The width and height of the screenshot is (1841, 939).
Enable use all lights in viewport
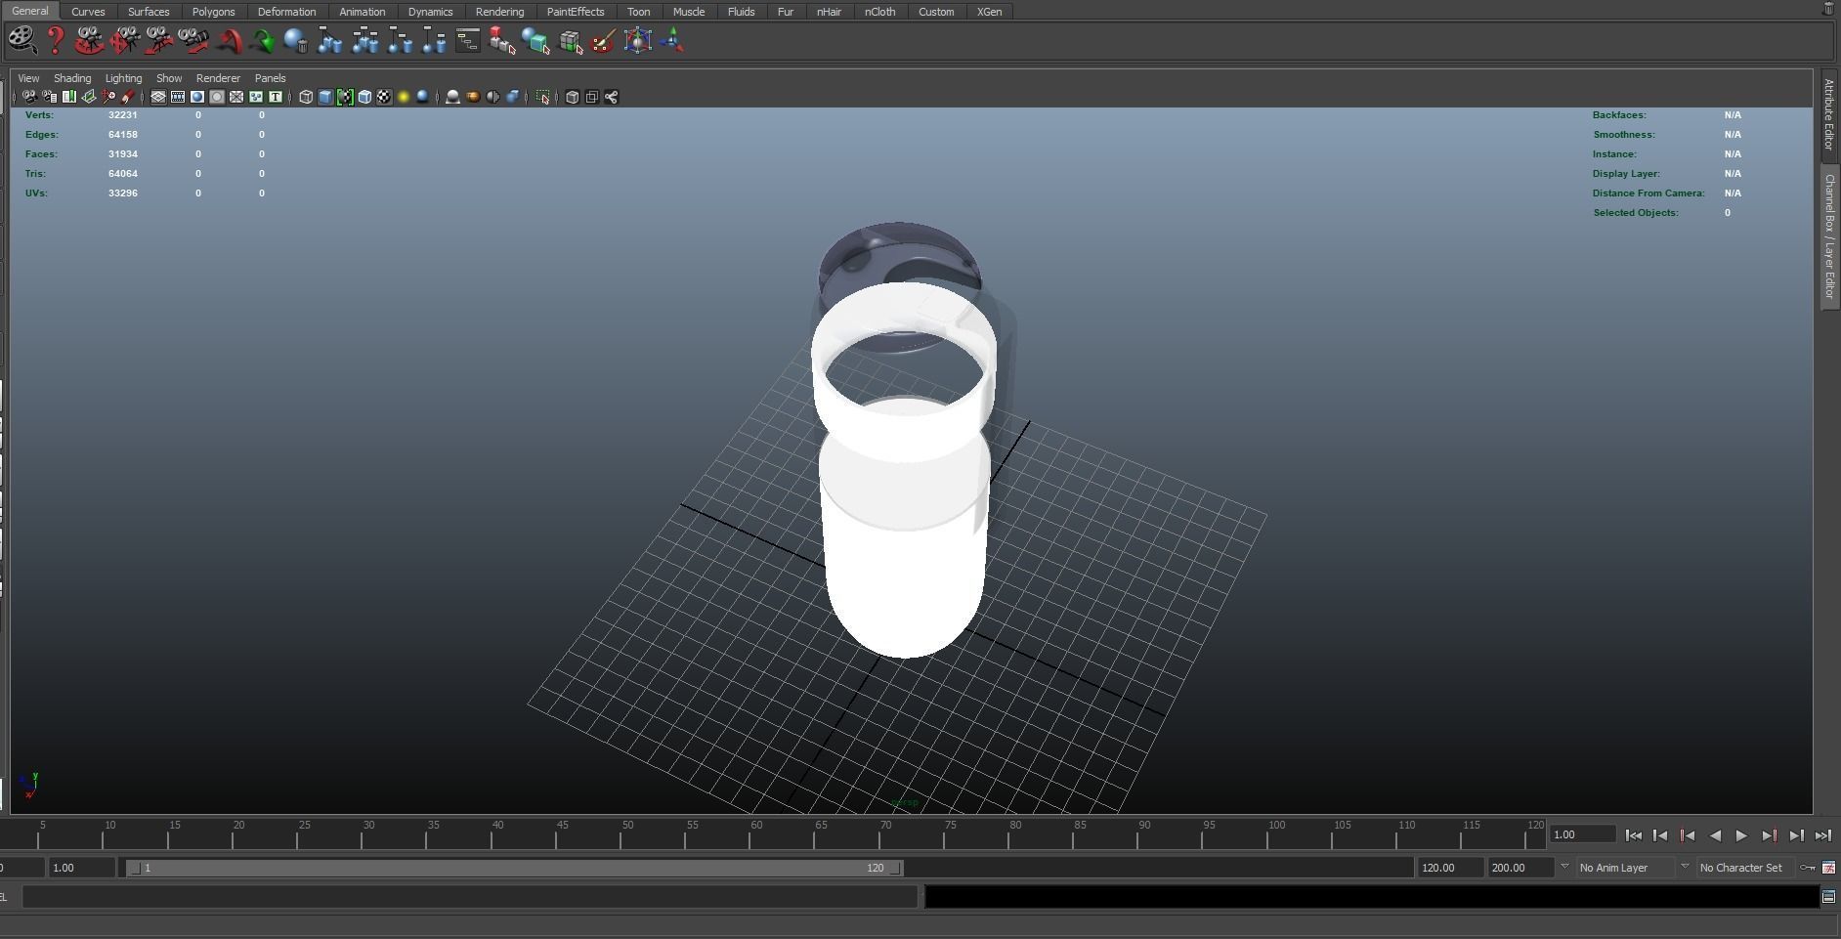coord(404,97)
